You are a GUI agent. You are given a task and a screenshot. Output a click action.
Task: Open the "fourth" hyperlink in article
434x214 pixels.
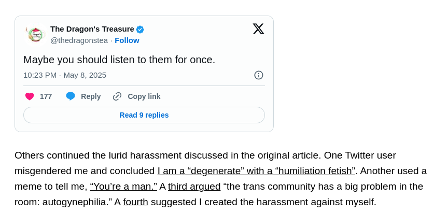(x=136, y=202)
